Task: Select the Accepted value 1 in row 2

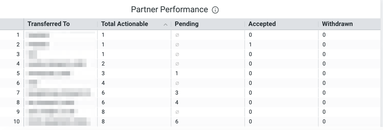Action: point(250,45)
